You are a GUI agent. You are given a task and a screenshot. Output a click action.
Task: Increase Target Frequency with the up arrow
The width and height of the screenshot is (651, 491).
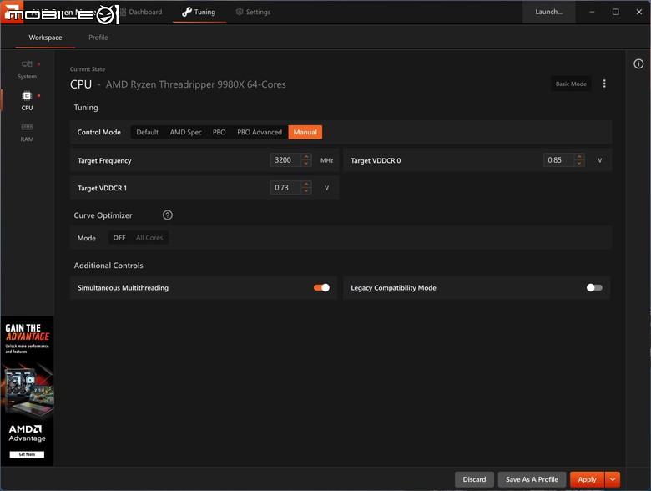point(306,157)
